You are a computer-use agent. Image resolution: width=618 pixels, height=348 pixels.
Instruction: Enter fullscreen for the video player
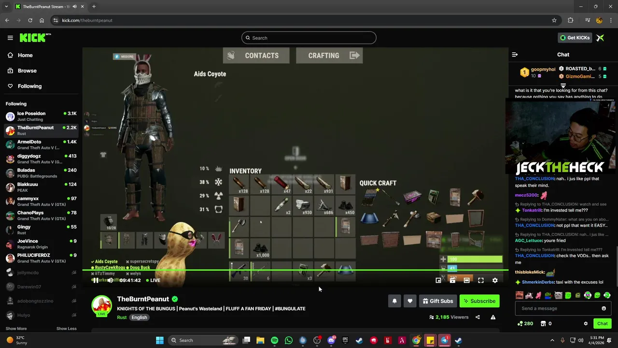click(x=481, y=280)
